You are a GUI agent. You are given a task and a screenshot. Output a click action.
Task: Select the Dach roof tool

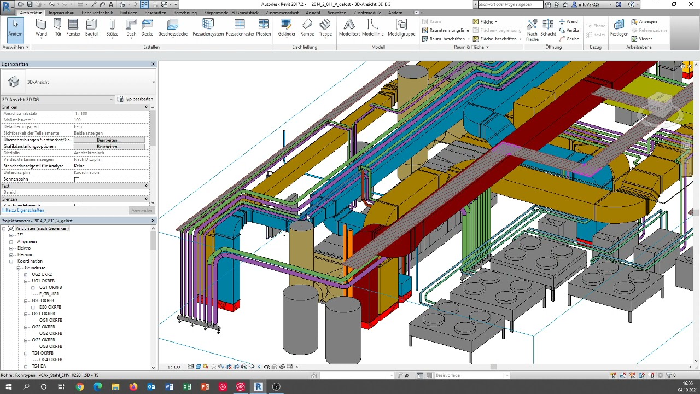tap(131, 27)
